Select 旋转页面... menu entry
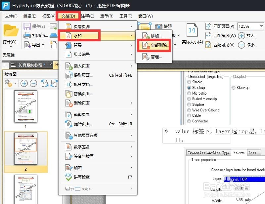This screenshot has height=204, width=265. click(x=98, y=124)
